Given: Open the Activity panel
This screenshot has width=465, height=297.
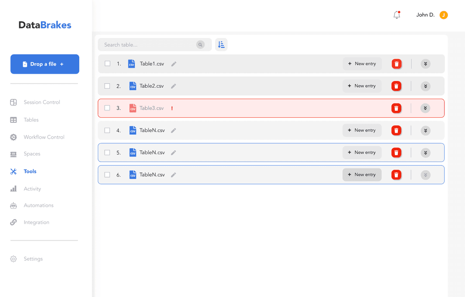Looking at the screenshot, I should pyautogui.click(x=14, y=188).
